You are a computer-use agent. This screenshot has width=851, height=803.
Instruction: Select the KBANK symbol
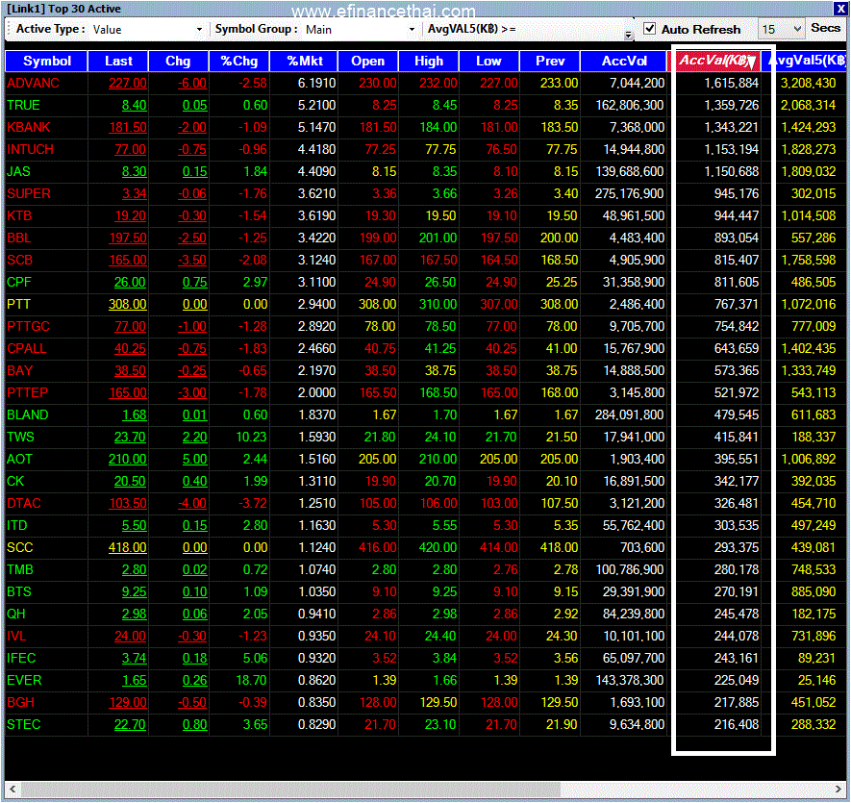tap(28, 128)
